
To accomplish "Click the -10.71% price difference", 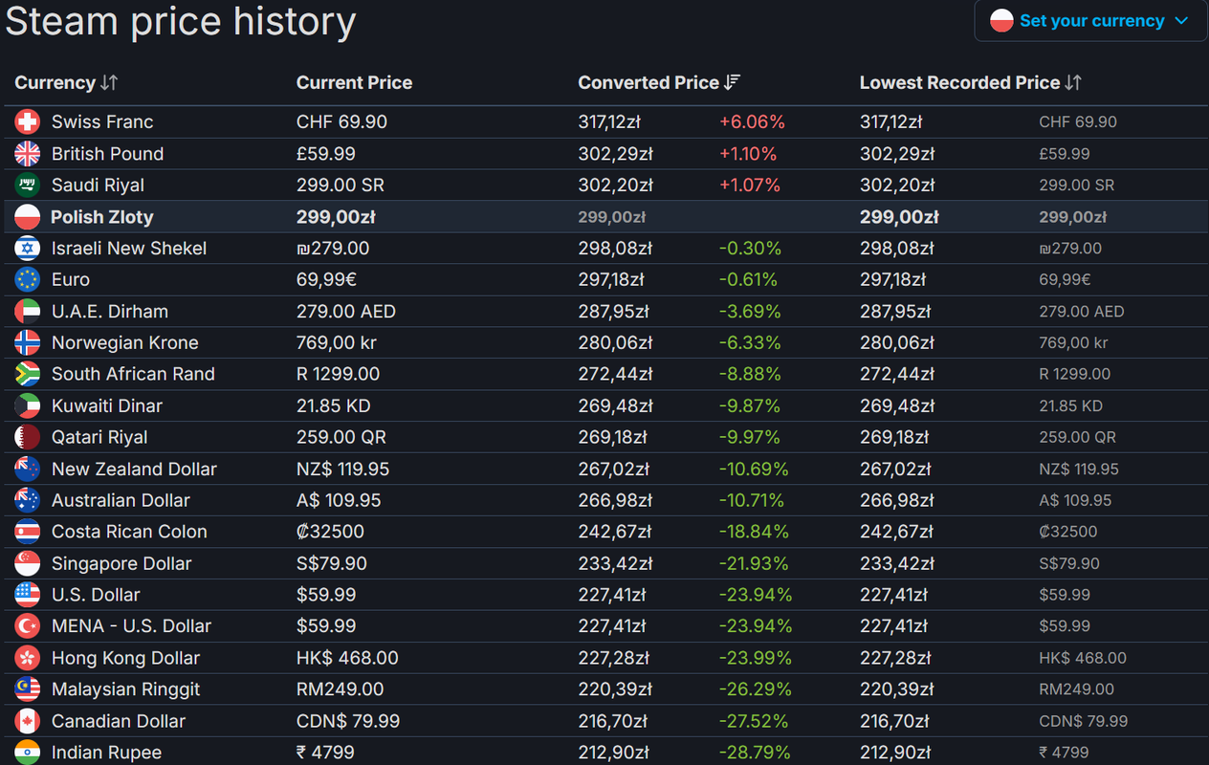I will pos(752,500).
